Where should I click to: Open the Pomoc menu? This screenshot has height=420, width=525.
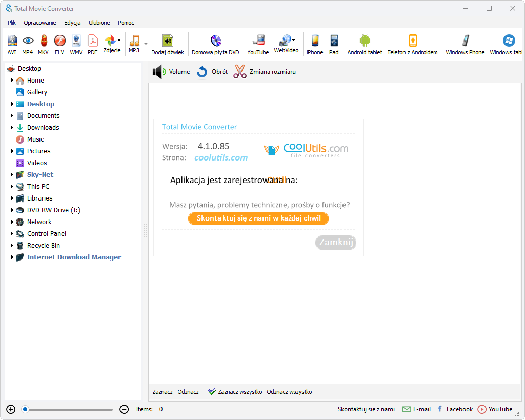coord(126,23)
